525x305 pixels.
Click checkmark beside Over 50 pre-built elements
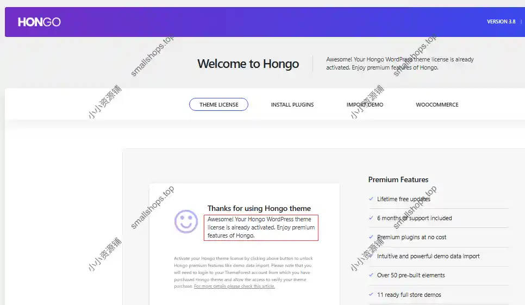pyautogui.click(x=371, y=275)
